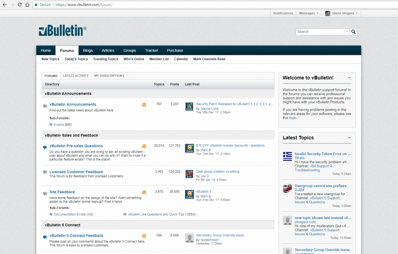The width and height of the screenshot is (398, 254).
Task: Click raywjohnson avatar in vBulletin 5 Connect row
Action: coord(189,238)
